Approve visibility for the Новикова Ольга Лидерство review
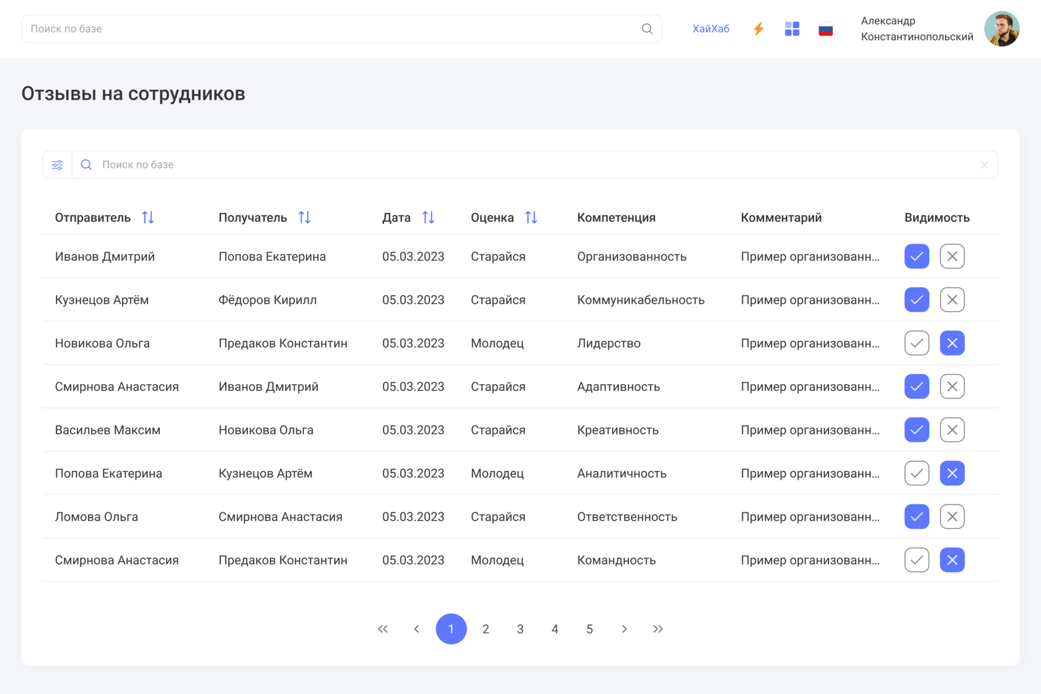The width and height of the screenshot is (1041, 694). point(917,343)
